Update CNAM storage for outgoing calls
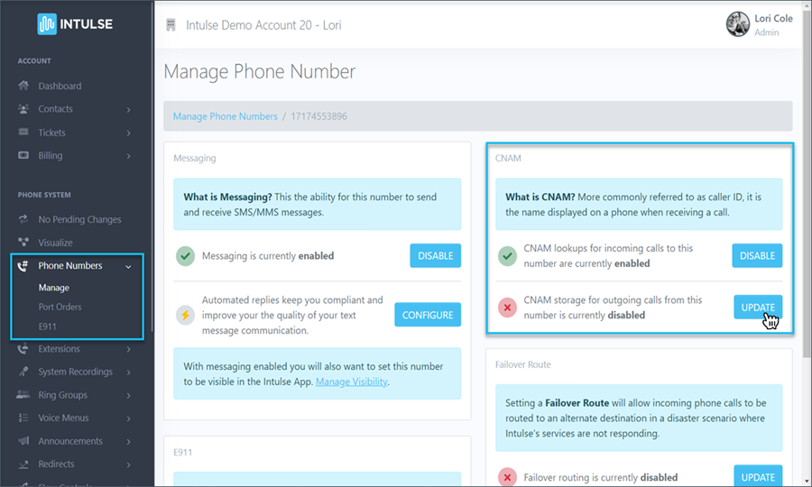The width and height of the screenshot is (812, 487). (x=757, y=308)
